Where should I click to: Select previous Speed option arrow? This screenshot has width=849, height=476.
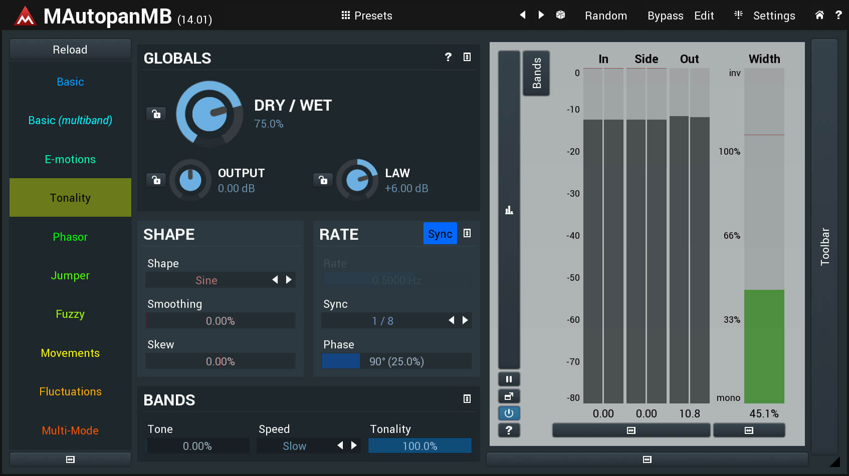[340, 445]
